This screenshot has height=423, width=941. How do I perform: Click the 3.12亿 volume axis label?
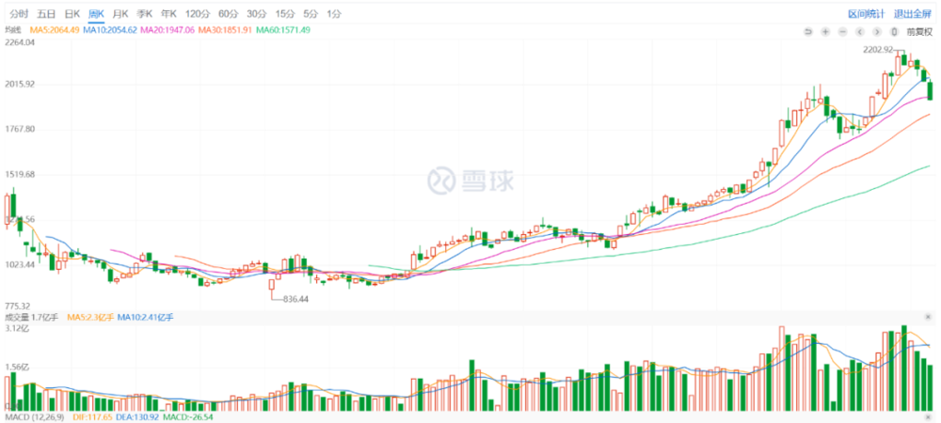click(17, 330)
